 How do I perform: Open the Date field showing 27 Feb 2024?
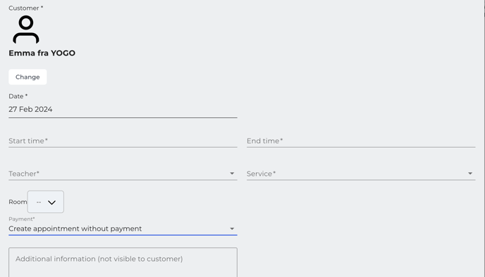[x=123, y=109]
